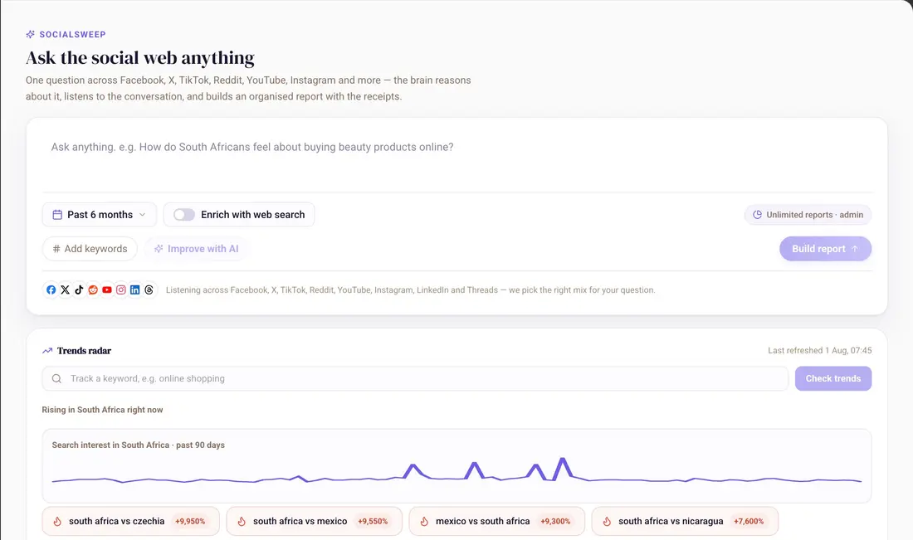Click the flame icon on south africa vs czechia
The image size is (913, 540).
[57, 522]
